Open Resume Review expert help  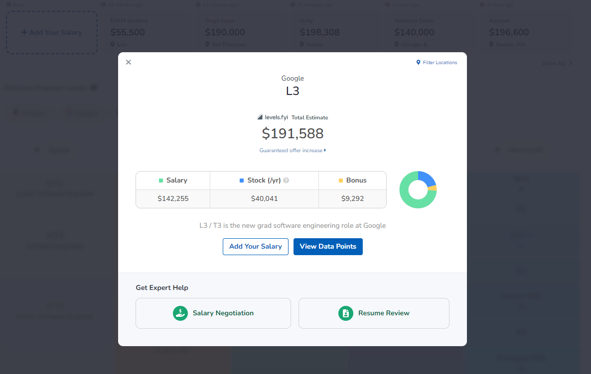374,313
